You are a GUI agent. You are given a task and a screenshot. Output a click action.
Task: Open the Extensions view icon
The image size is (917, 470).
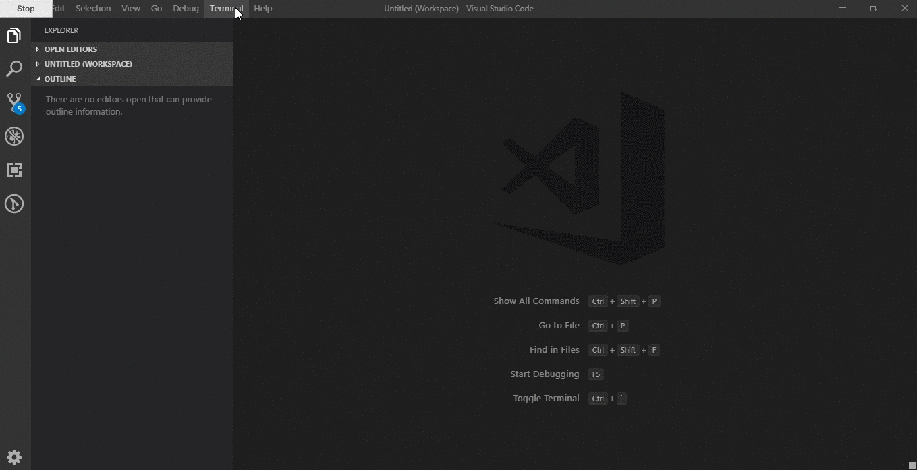coord(14,170)
